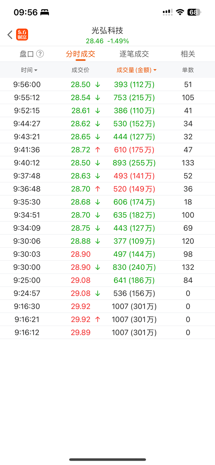Tap the orange 东方财富 logo icon
This screenshot has height=465, width=215.
click(x=22, y=35)
